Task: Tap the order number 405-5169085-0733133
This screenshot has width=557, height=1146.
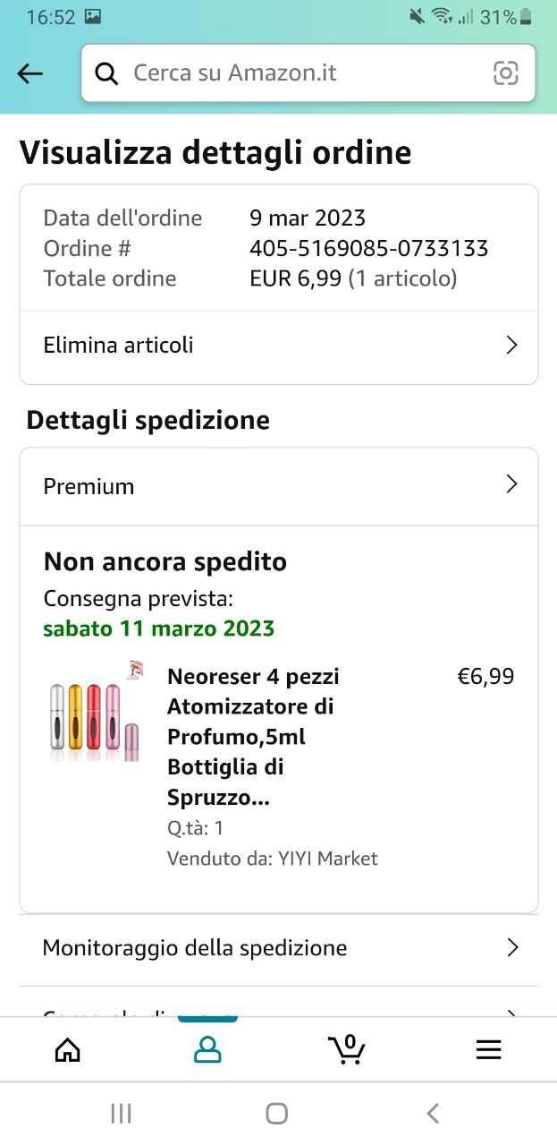Action: (369, 248)
